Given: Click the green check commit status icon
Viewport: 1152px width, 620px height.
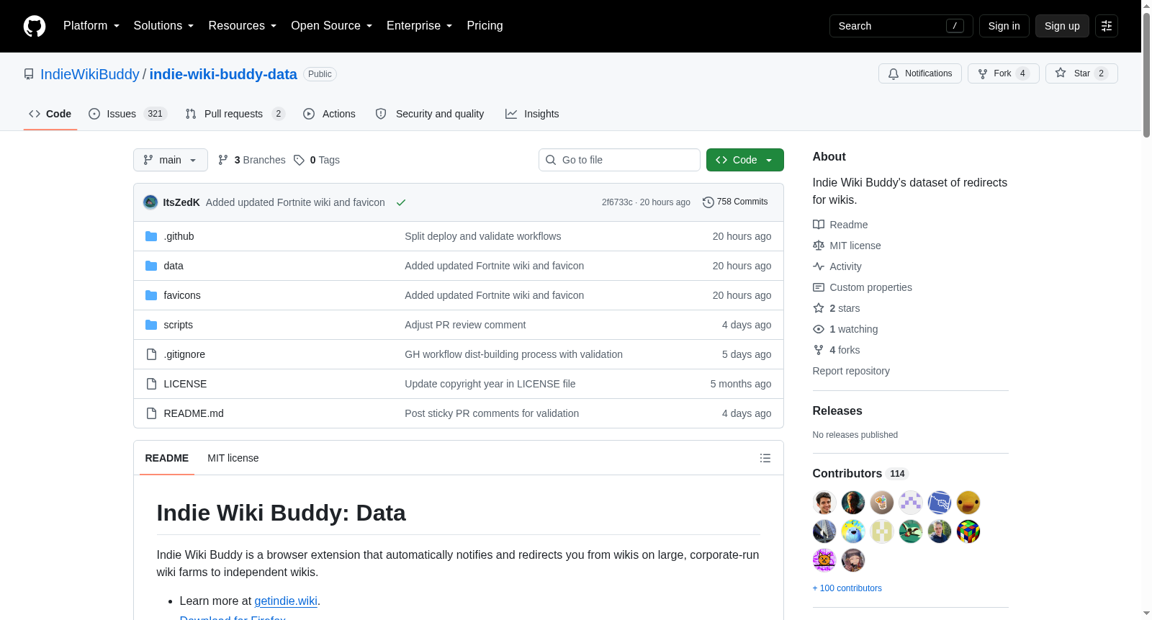Looking at the screenshot, I should coord(401,202).
